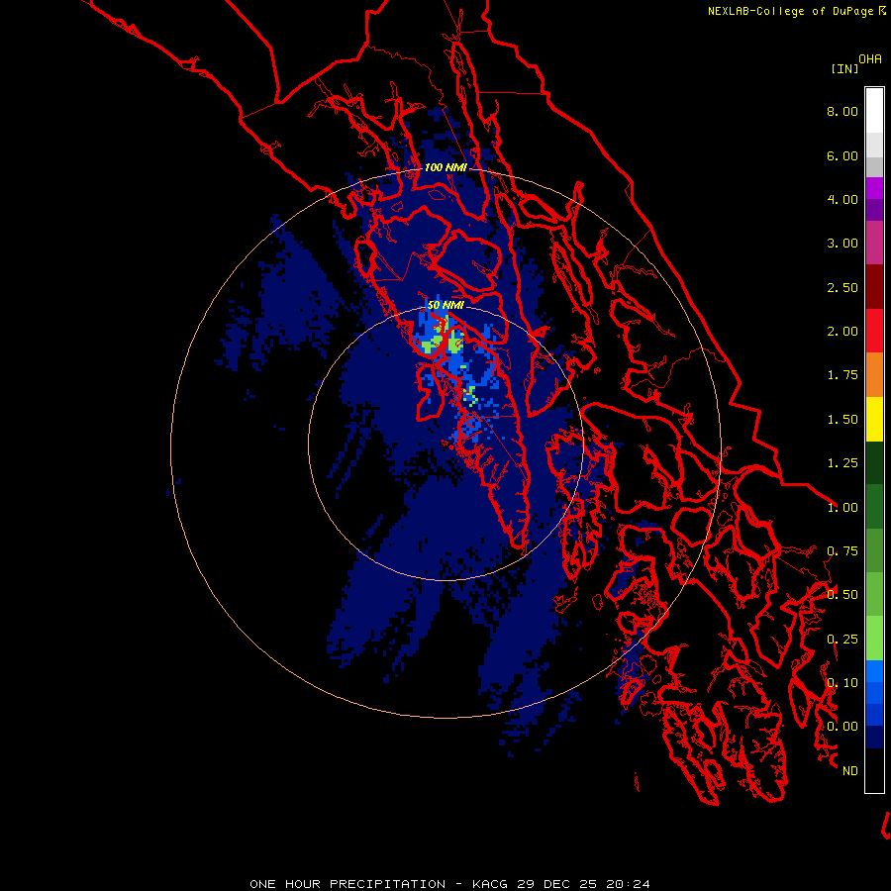Select the dark red legend swatch

pyautogui.click(x=874, y=287)
